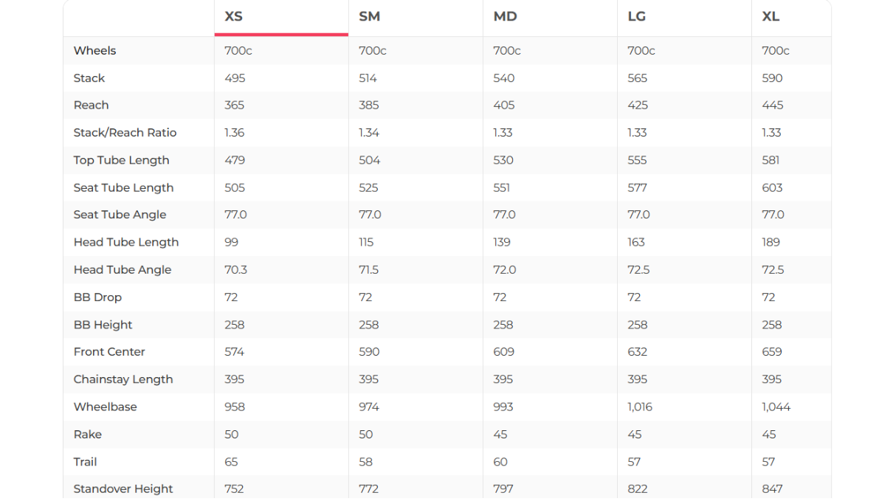Switch to the XL size column
Screen dimensions: 896x504
[771, 16]
